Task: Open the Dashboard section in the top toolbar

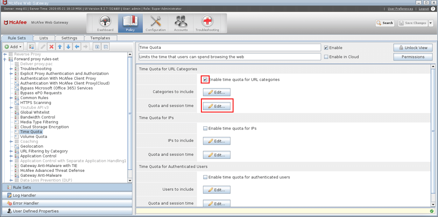Action: (105, 23)
